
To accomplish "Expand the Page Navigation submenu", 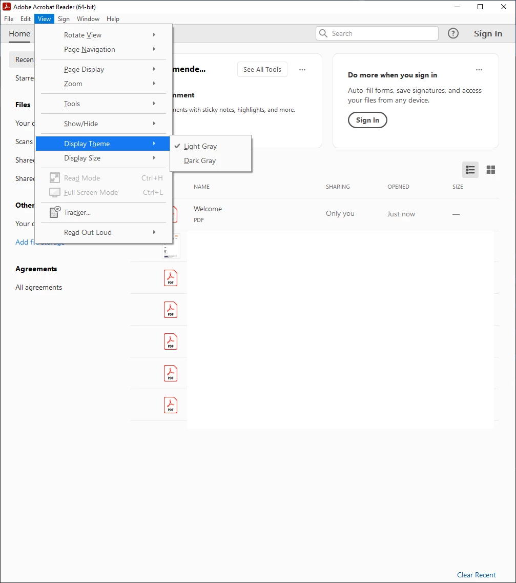I will (x=102, y=49).
